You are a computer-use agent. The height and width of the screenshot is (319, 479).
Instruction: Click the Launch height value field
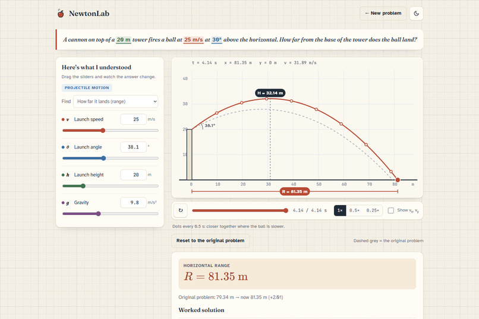[x=134, y=175]
